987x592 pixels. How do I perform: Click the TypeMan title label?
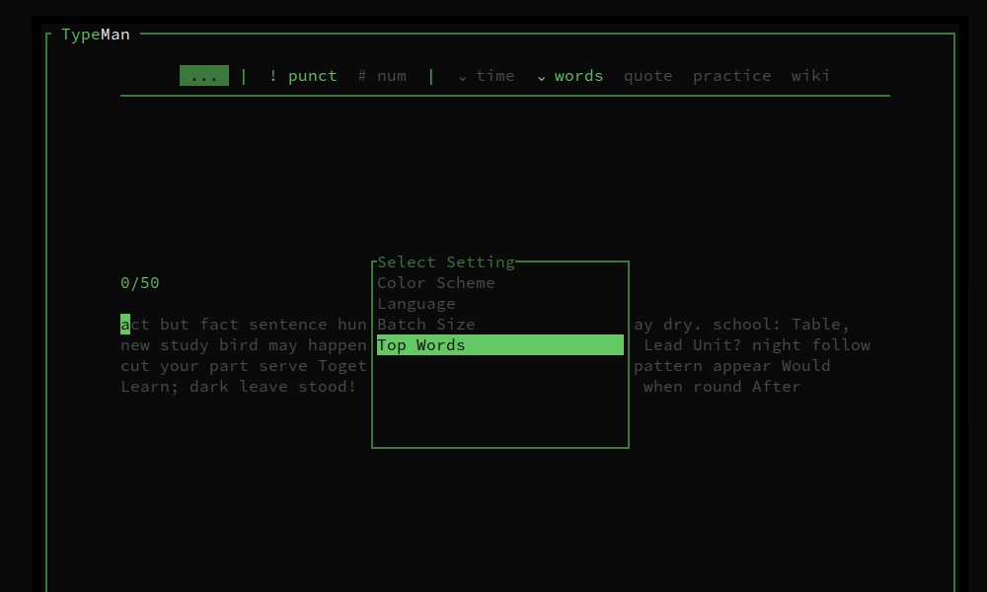tap(95, 34)
